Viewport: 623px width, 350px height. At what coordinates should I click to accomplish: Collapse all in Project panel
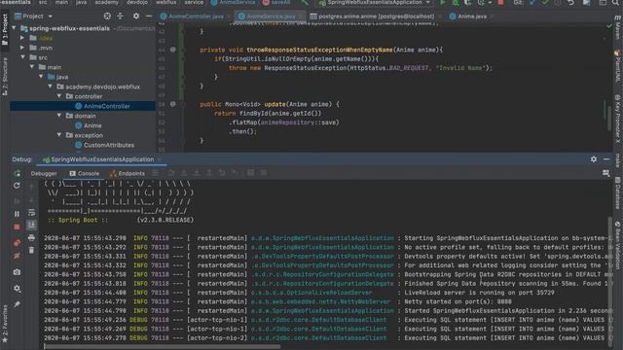[120, 17]
